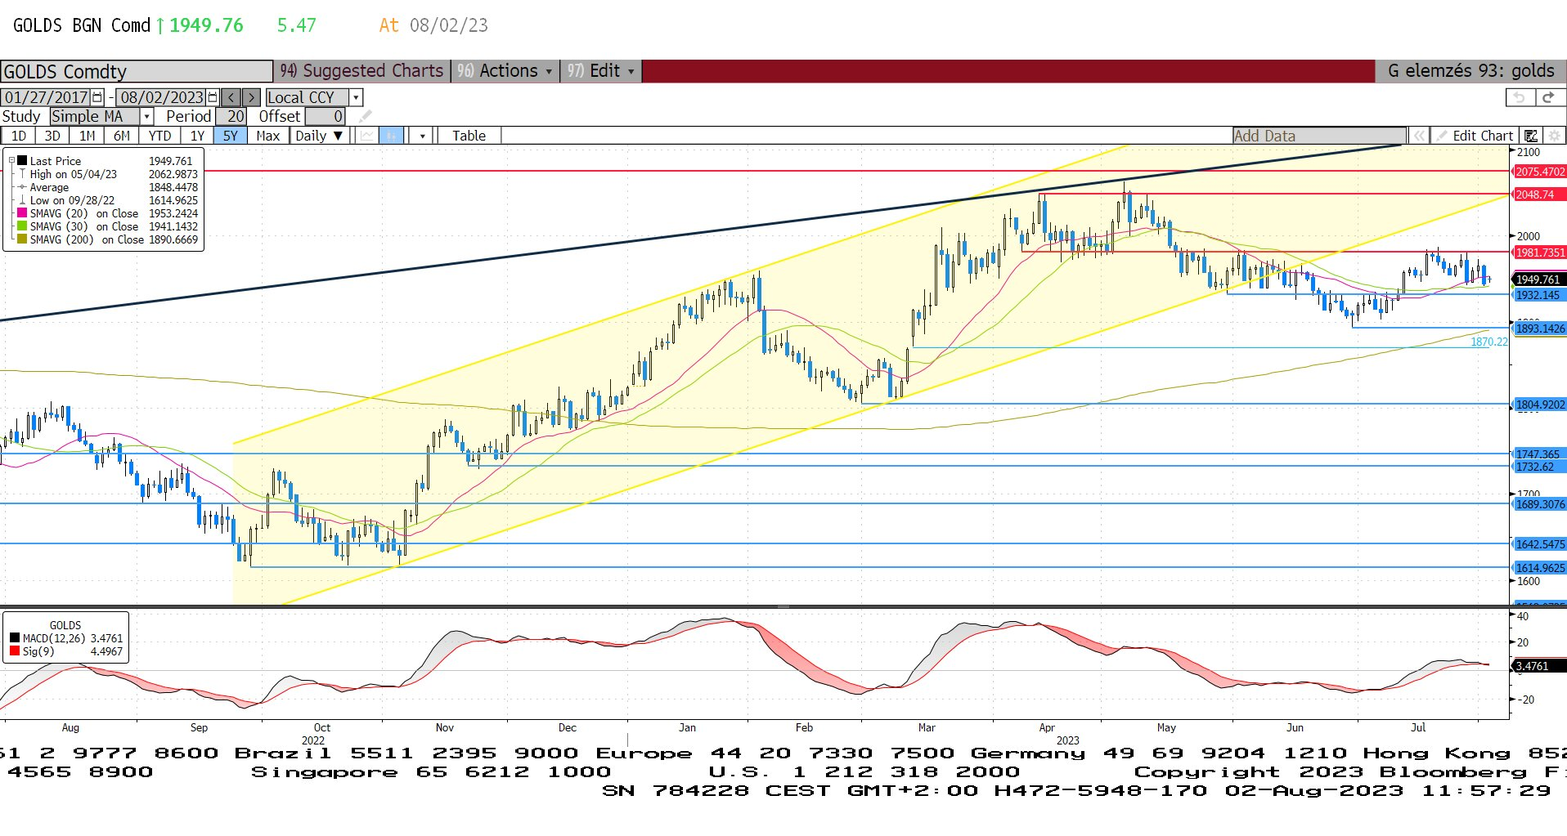Viewport: 1567px width, 836px height.
Task: Click the SMAVG (20) magenta color swatch
Action: [22, 213]
